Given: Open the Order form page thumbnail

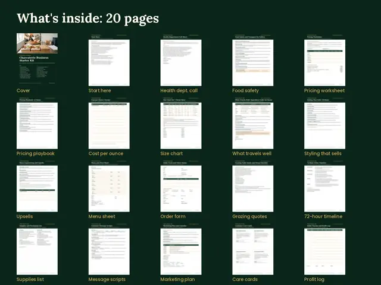Looking at the screenshot, I should [x=181, y=186].
